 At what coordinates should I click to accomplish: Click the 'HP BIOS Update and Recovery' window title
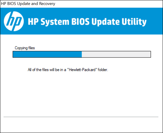click(x=28, y=4)
